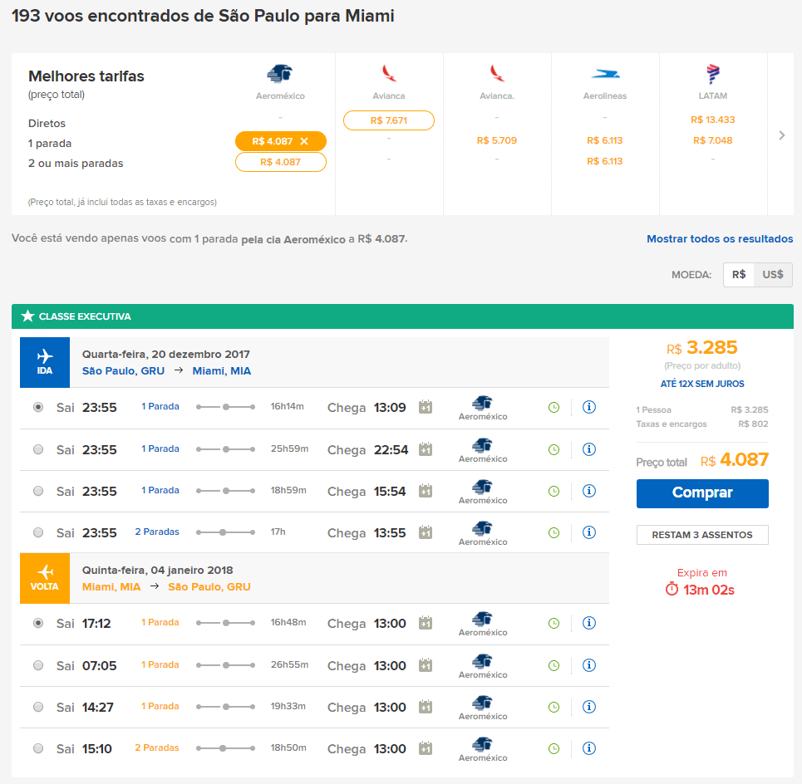Expand 1 Parada details for 18h59m flight
The width and height of the screenshot is (802, 784).
[160, 490]
